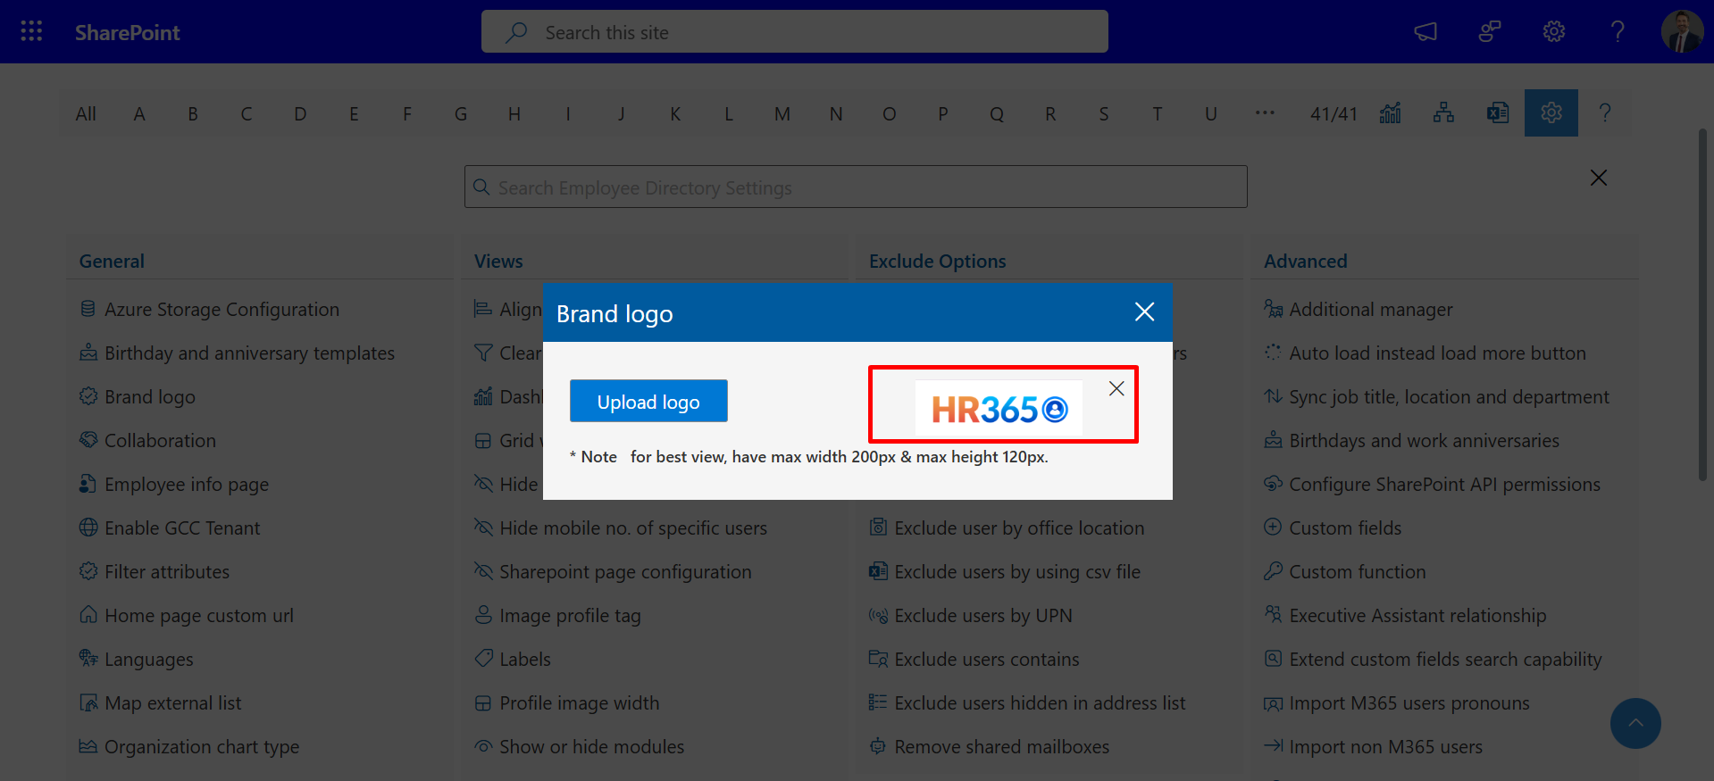
Task: Open SharePoint settings gear in top bar
Action: 1554,32
